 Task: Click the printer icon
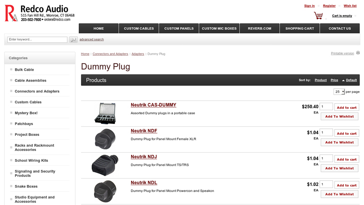[x=358, y=53]
